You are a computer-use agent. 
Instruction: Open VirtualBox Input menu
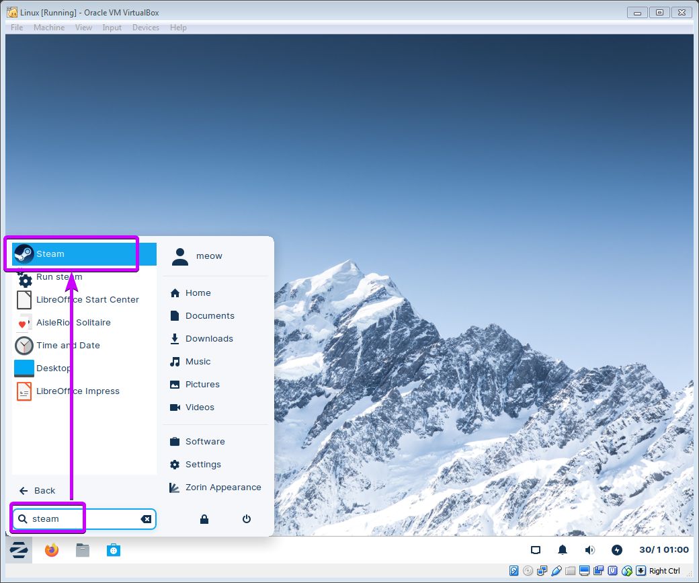[x=112, y=28]
